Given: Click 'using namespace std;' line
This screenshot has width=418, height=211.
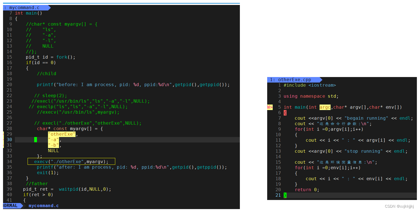Looking at the screenshot, I should [311, 96].
